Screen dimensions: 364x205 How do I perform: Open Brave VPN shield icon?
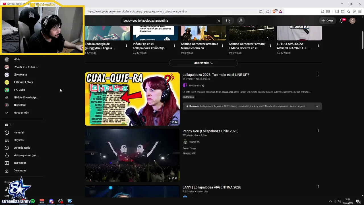354,11
